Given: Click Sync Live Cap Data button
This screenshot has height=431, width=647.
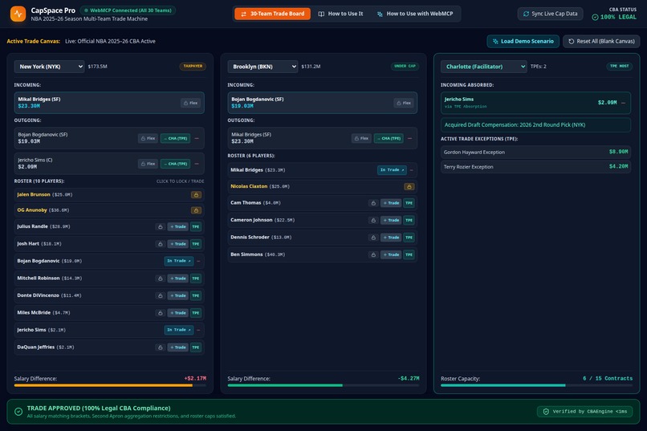Looking at the screenshot, I should click(550, 14).
